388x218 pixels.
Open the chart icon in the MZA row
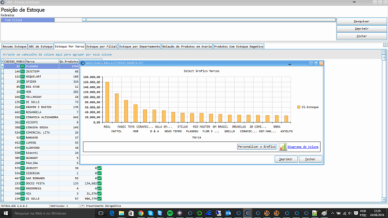[x=99, y=193]
